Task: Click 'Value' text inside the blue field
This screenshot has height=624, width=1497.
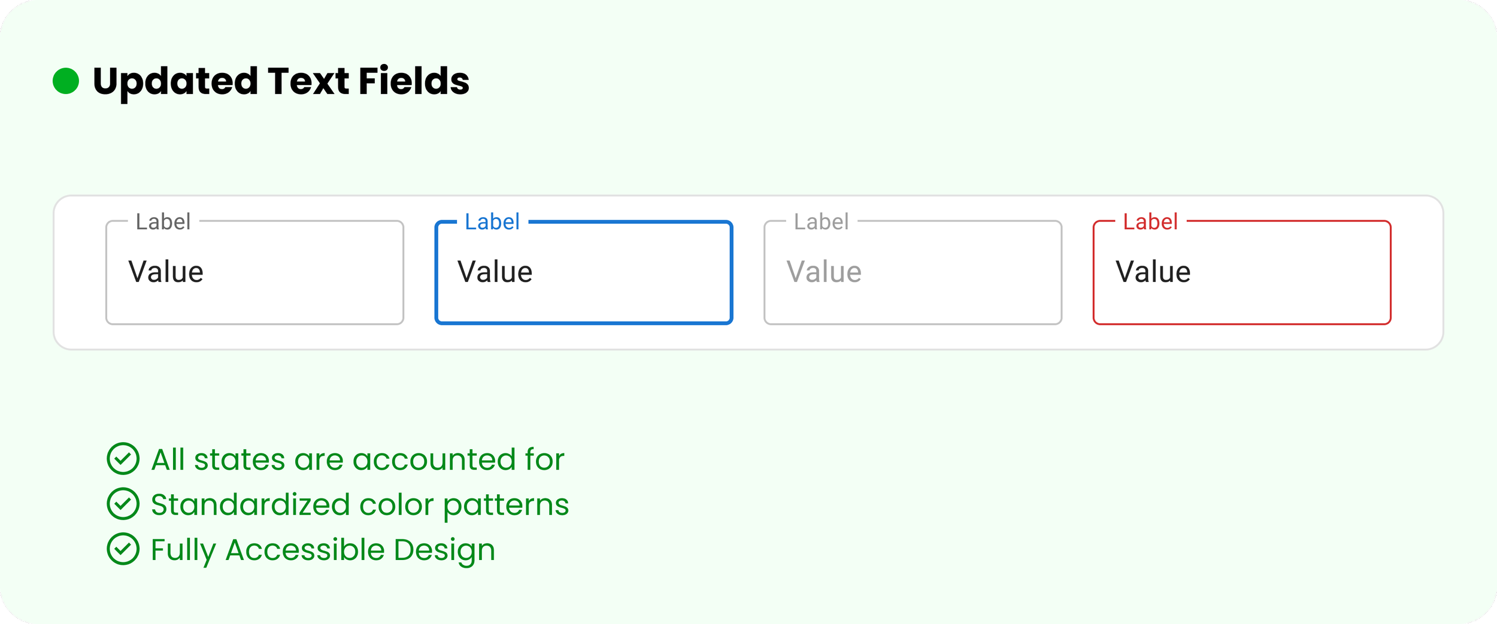Action: [x=495, y=272]
